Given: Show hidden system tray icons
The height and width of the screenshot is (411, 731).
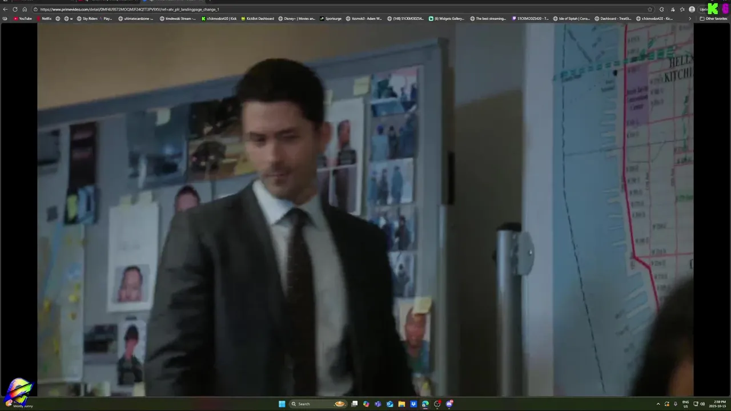Looking at the screenshot, I should pos(658,404).
